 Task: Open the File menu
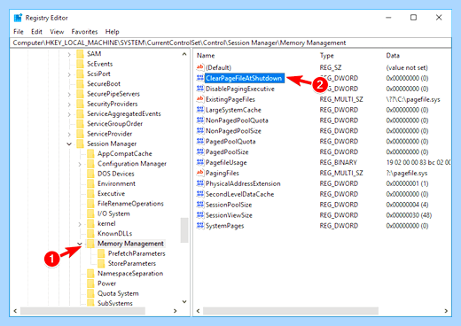pos(19,32)
